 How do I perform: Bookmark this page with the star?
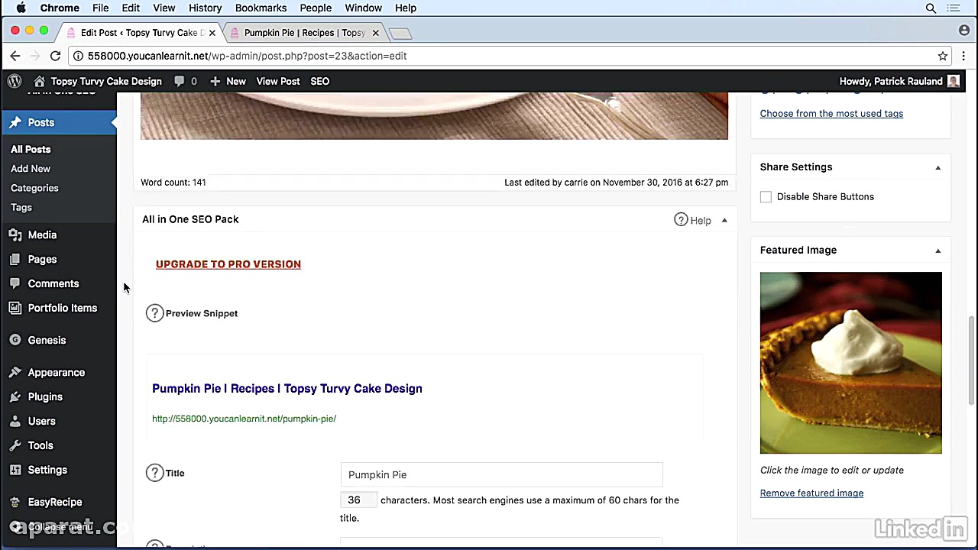point(943,56)
